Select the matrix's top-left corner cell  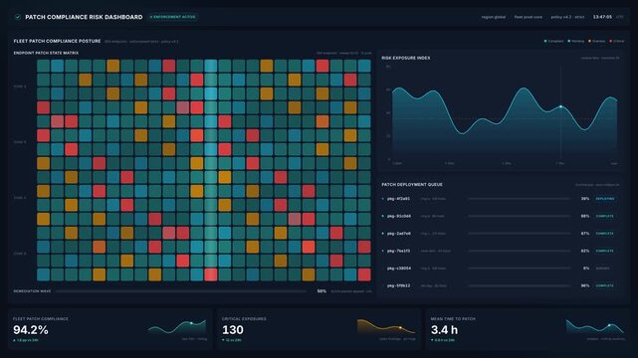pyautogui.click(x=43, y=66)
